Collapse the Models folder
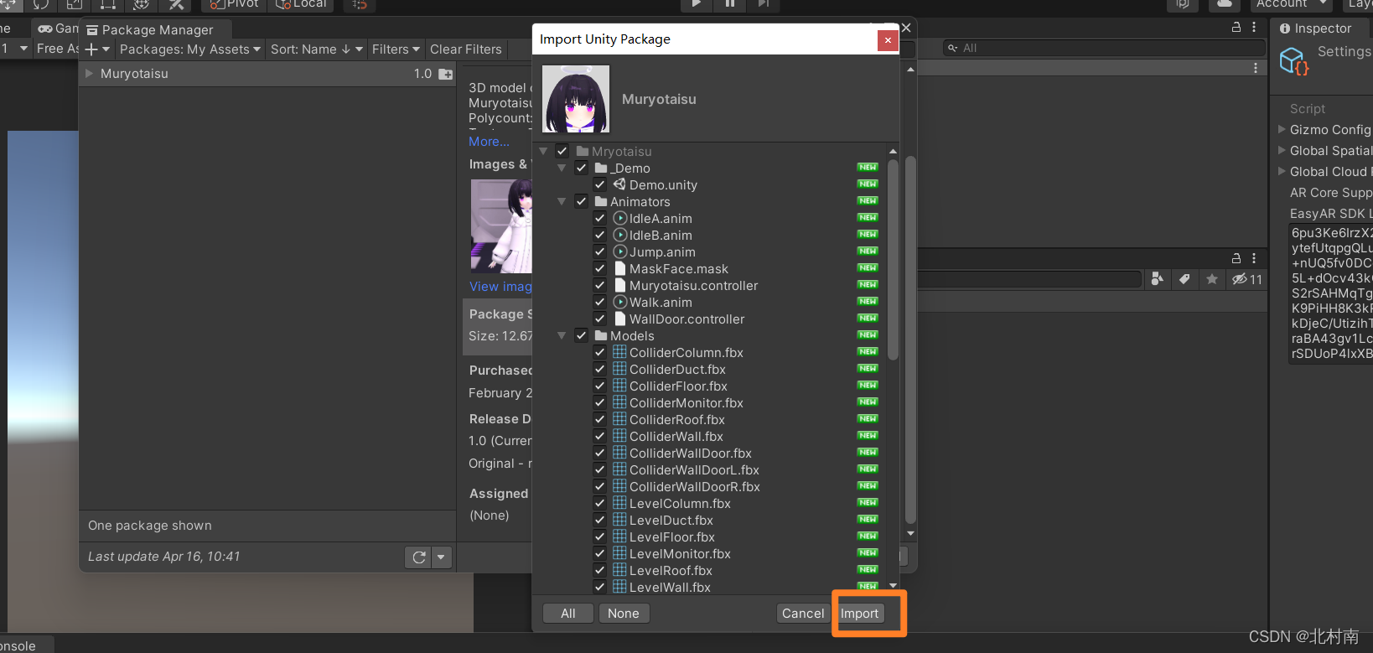 (x=562, y=335)
